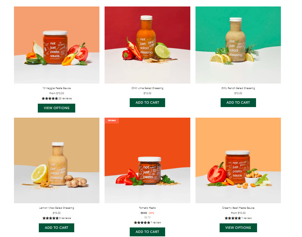The height and width of the screenshot is (237, 302).
Task: Add Dilly Ranch Salad Dressing to cart
Action: click(238, 103)
